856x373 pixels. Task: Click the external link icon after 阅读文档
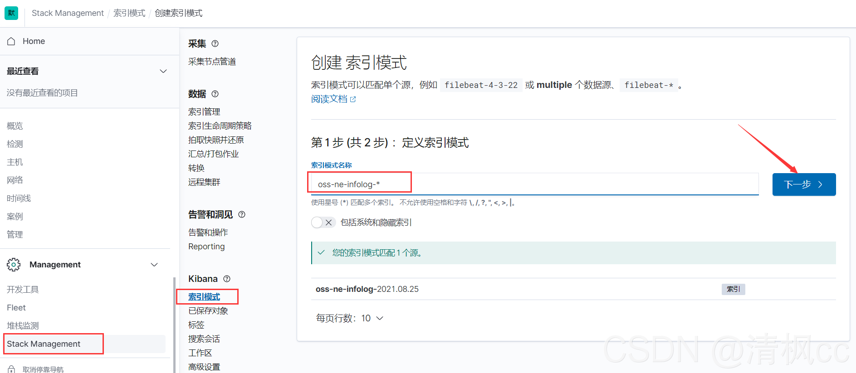(353, 99)
